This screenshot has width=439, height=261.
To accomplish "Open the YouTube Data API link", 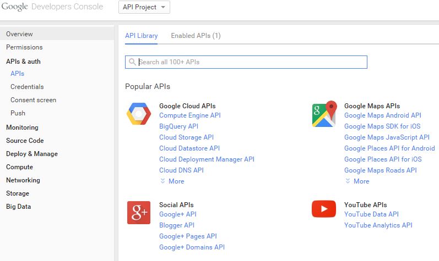I will pos(372,214).
